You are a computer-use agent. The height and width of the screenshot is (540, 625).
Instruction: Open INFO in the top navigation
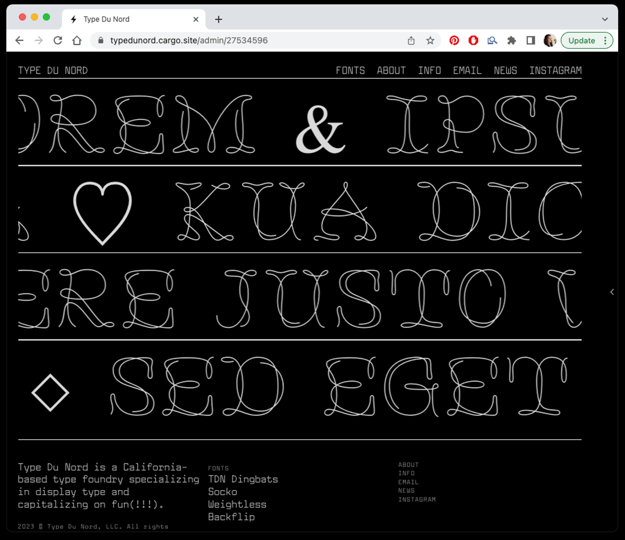[429, 71]
